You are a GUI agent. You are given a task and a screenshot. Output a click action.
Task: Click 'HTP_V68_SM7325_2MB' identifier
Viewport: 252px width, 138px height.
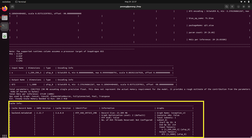[86, 113]
